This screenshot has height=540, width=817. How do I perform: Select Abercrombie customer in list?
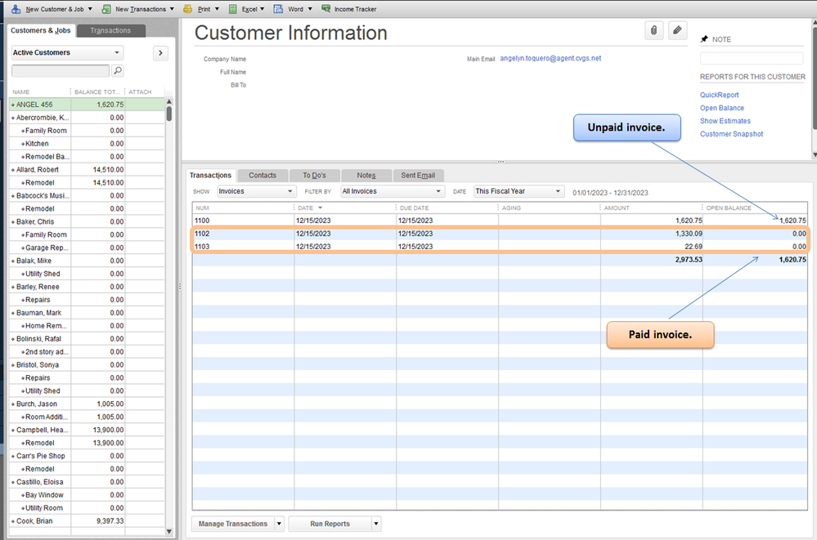click(87, 117)
